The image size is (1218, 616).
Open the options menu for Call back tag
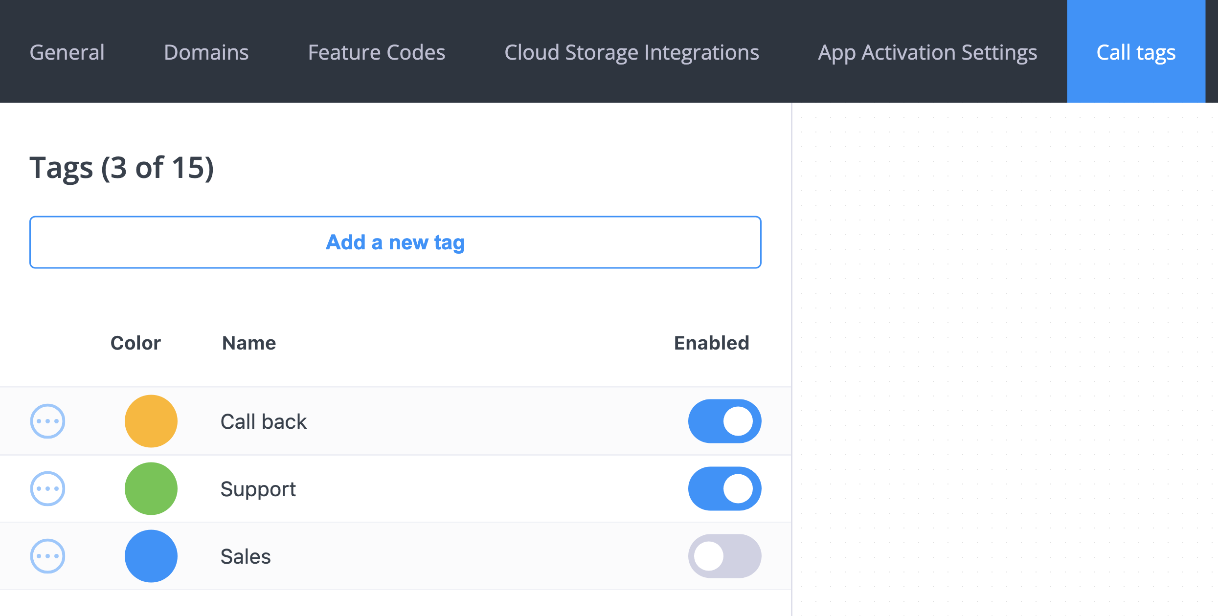coord(47,421)
